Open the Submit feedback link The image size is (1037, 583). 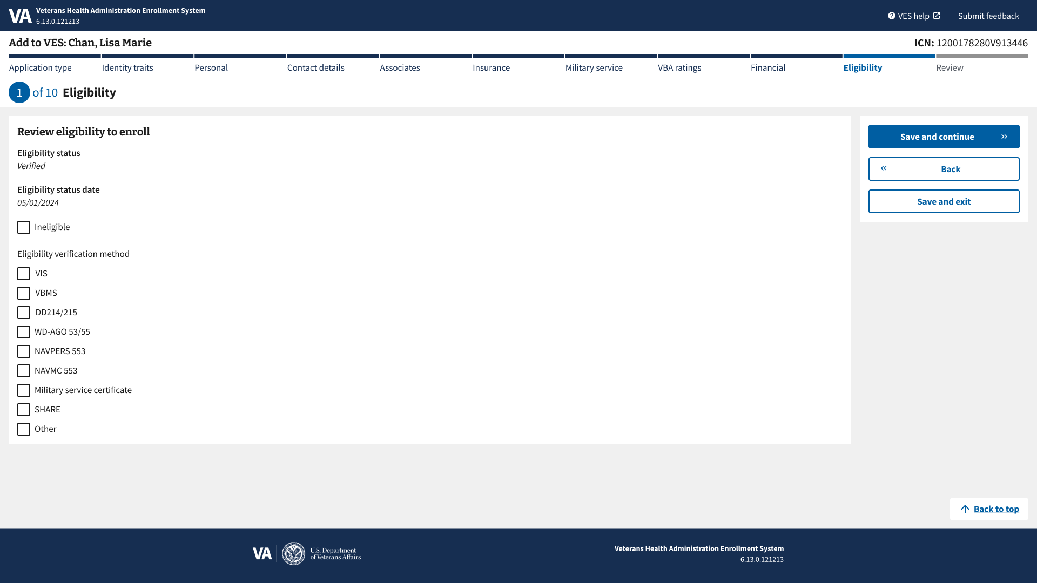988,16
